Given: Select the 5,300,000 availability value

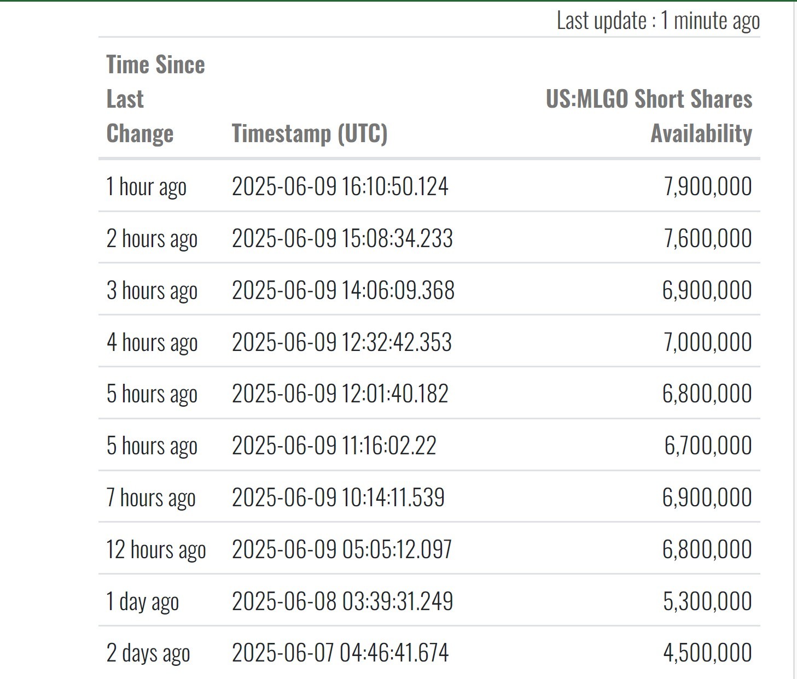Looking at the screenshot, I should 708,601.
